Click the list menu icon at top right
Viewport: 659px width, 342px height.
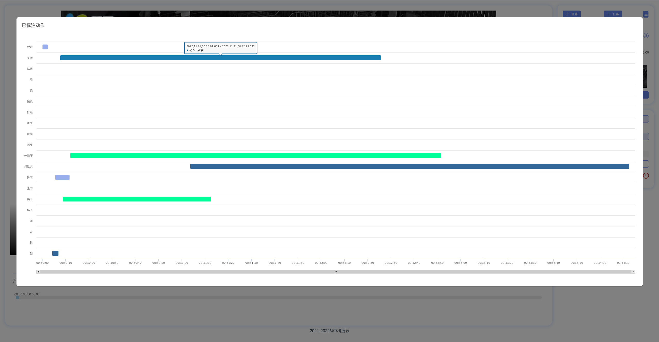coord(646,14)
